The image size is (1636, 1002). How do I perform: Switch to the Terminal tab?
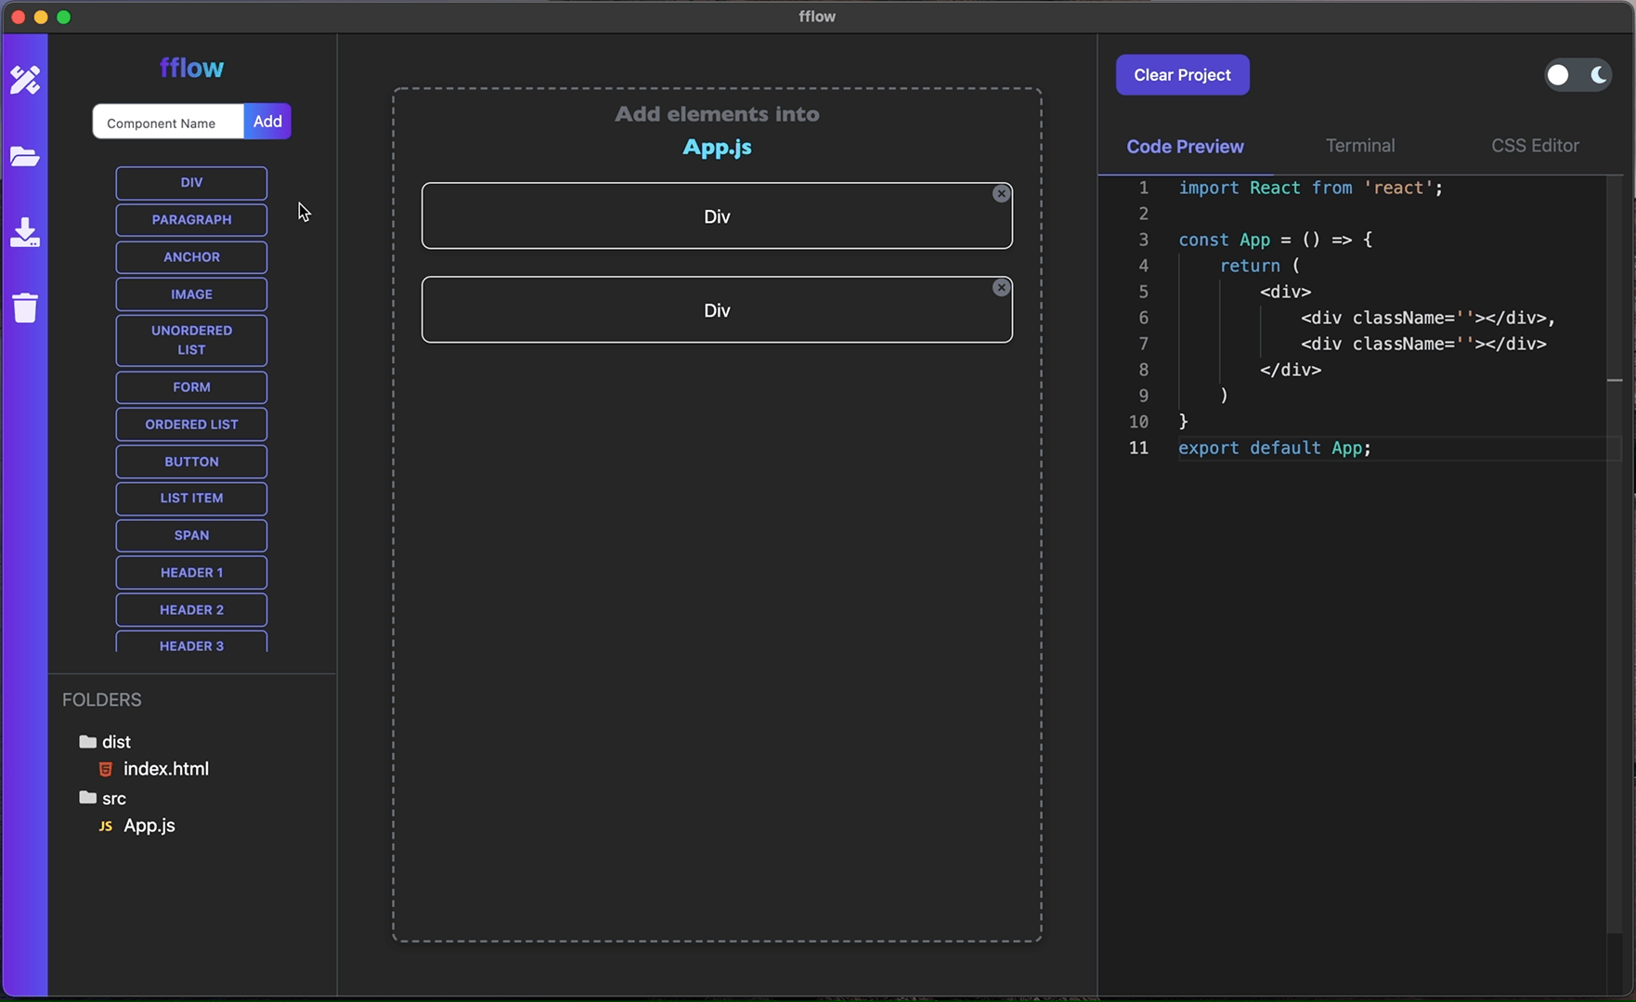click(1360, 146)
